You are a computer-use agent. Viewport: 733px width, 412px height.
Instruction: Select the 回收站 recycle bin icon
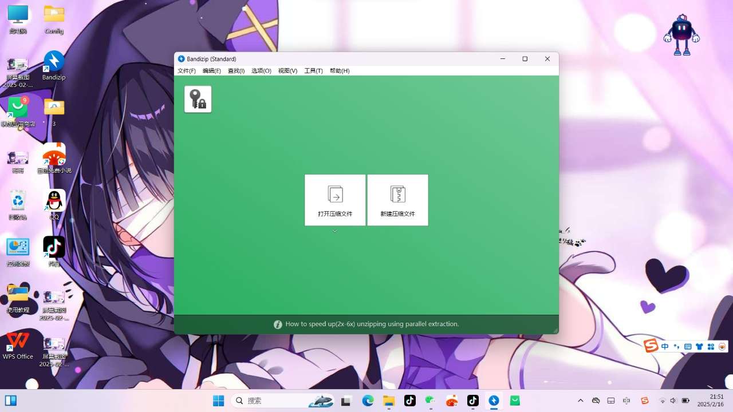pyautogui.click(x=18, y=205)
